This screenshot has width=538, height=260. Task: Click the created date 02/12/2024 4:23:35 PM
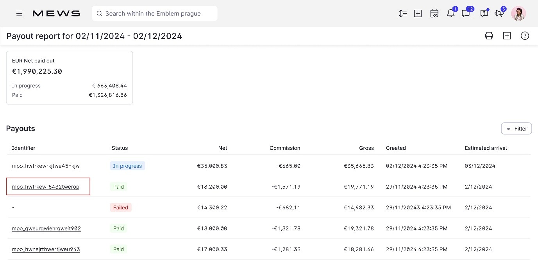coord(416,166)
